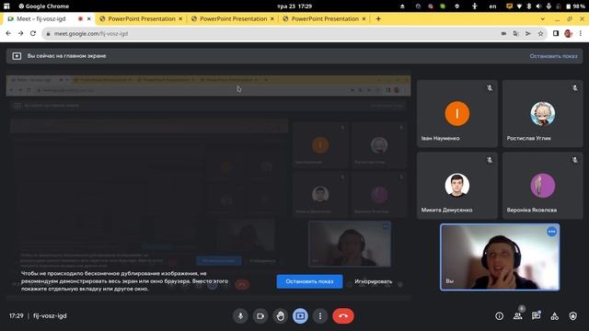Click the volume icon in system tray
Viewport: 589px width, 331px height.
pos(538,6)
